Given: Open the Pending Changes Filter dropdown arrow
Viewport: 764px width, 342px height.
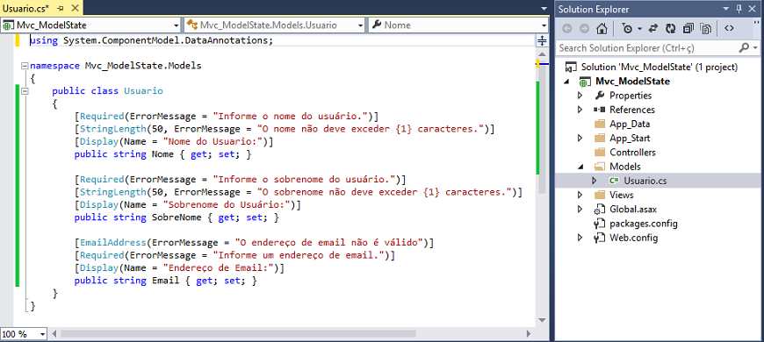Looking at the screenshot, I should tap(639, 29).
